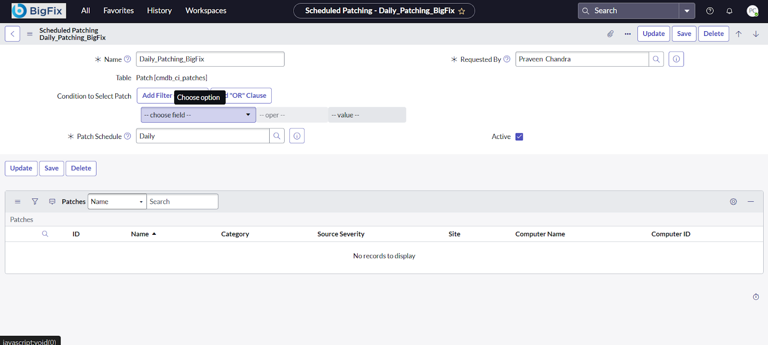768x345 pixels.
Task: Click the attachments paperclip icon
Action: 610,34
